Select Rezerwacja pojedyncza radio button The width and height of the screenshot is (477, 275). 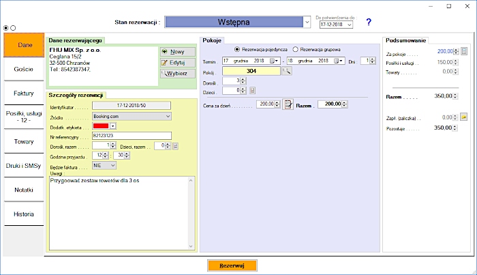237,49
